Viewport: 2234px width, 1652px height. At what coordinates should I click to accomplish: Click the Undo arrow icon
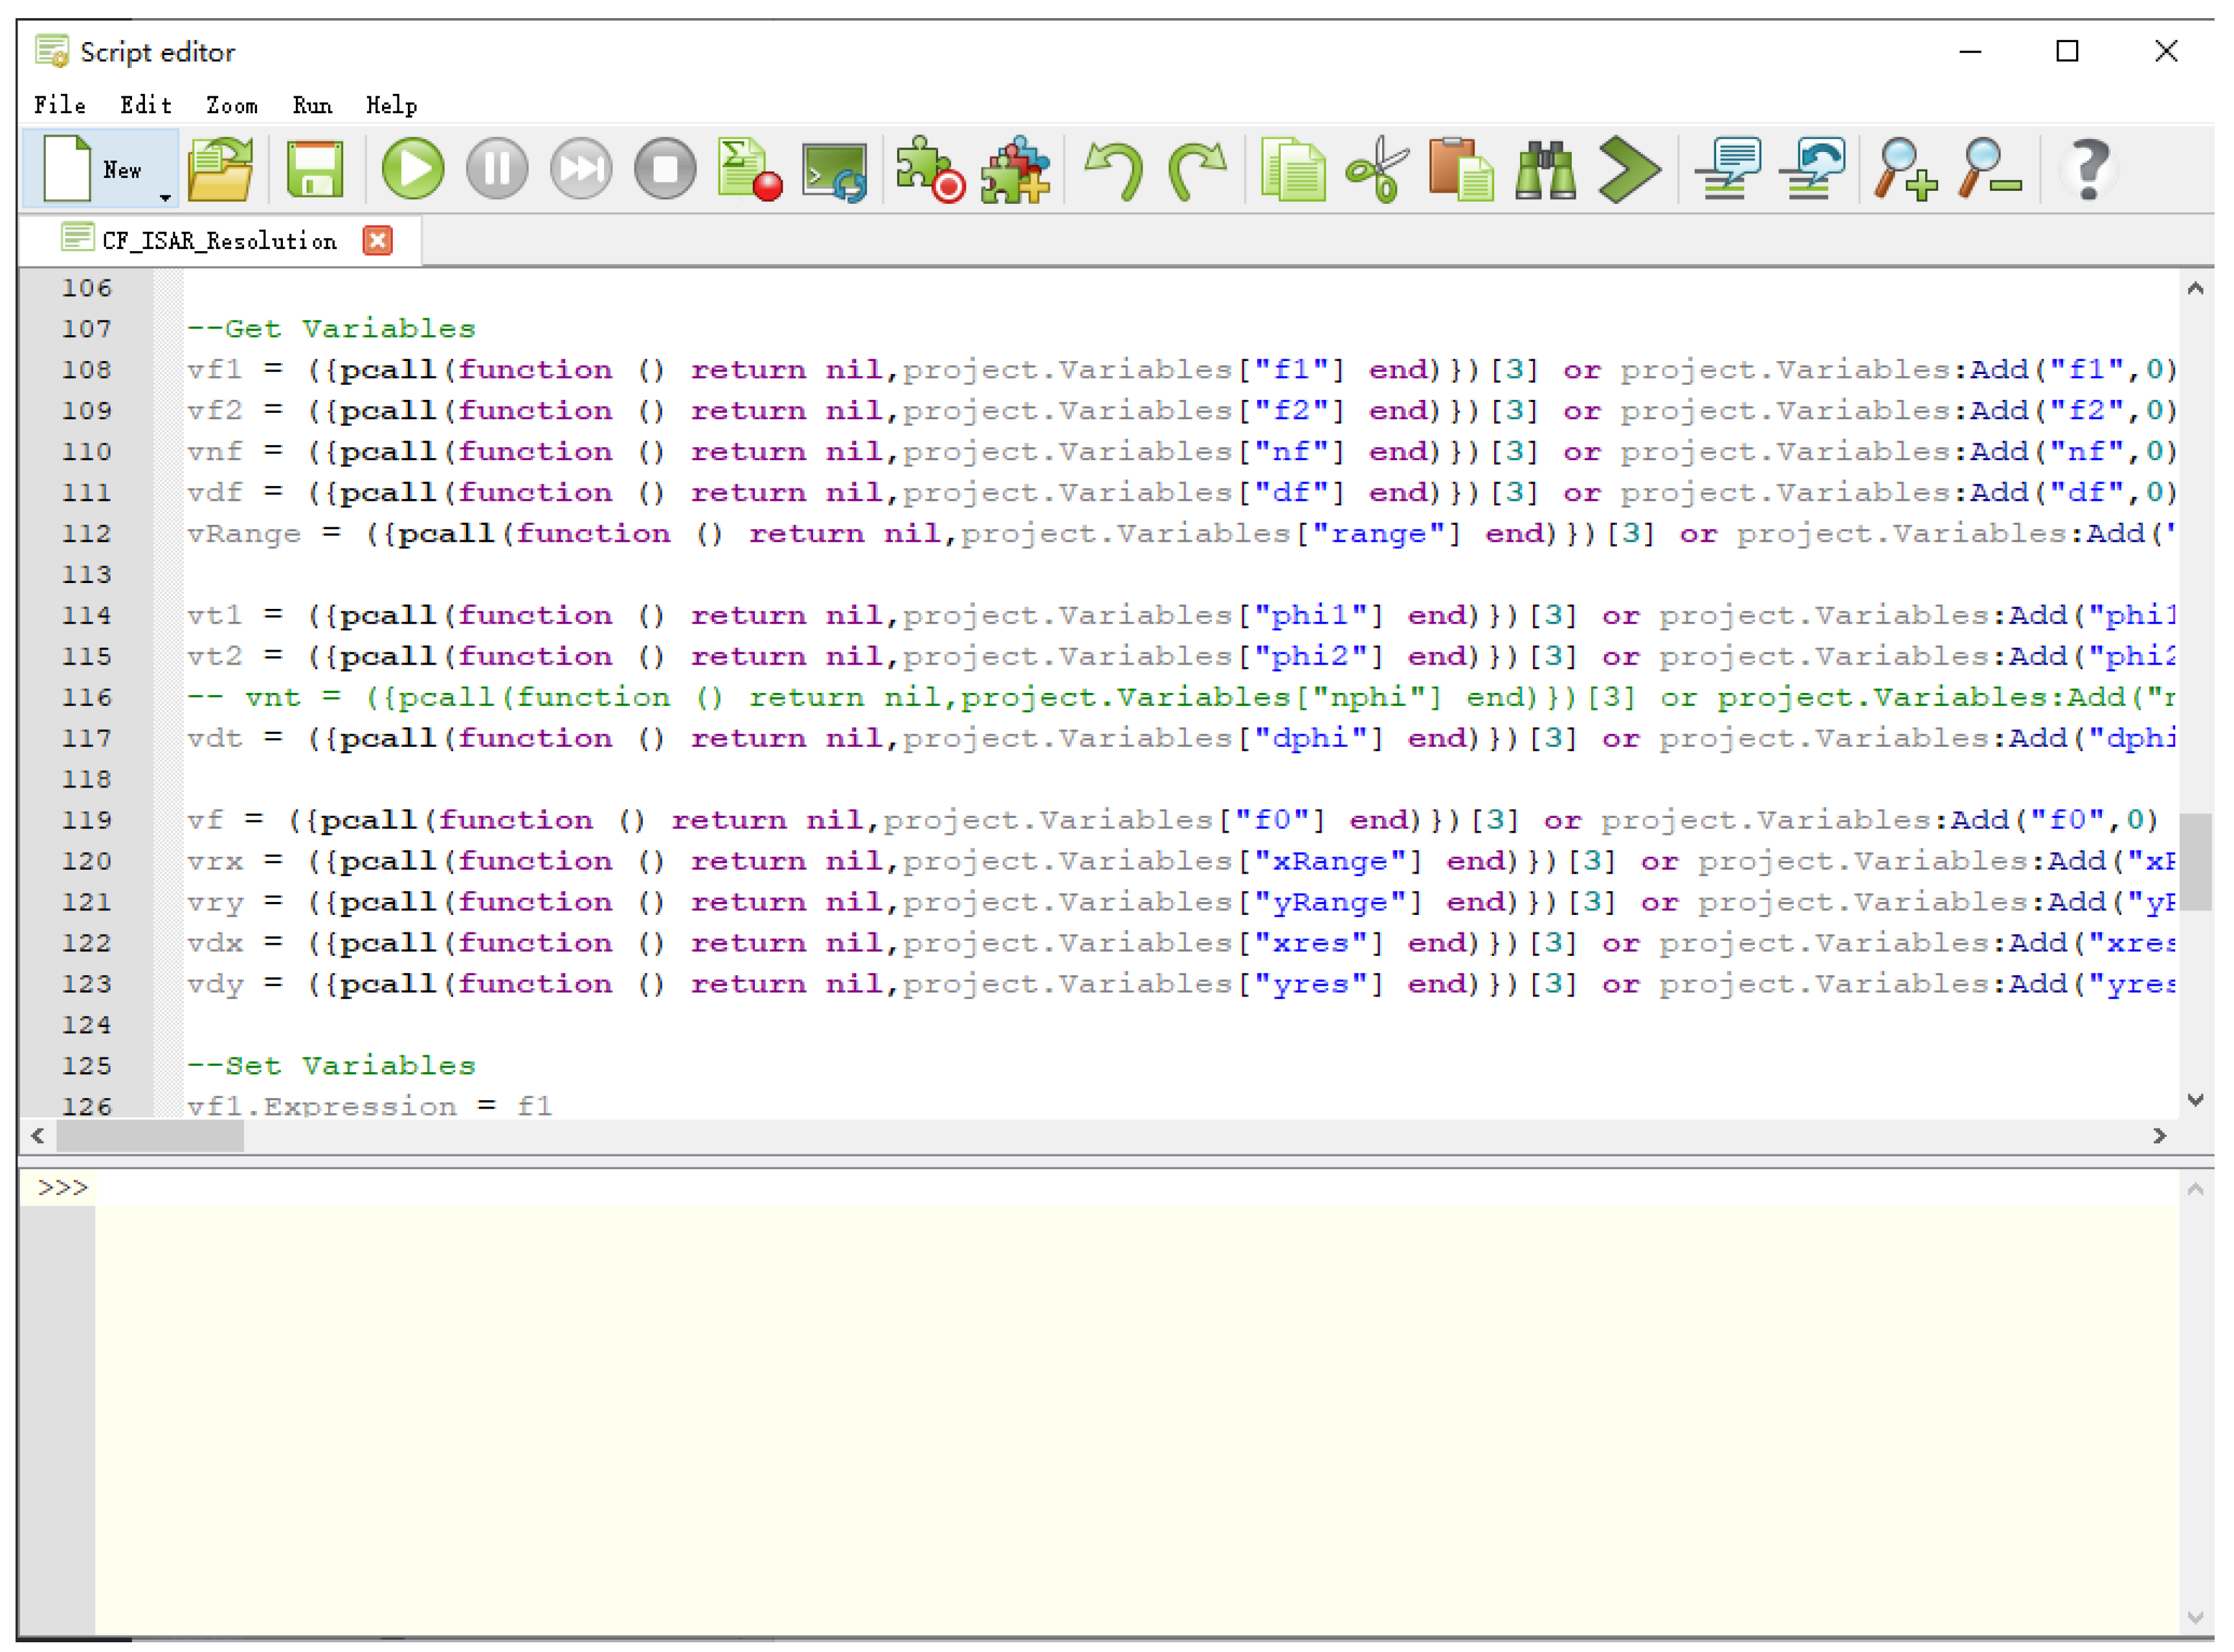tap(1113, 169)
